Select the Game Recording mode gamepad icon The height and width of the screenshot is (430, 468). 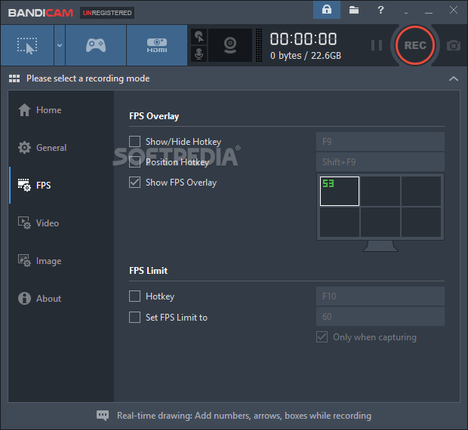[x=96, y=45]
